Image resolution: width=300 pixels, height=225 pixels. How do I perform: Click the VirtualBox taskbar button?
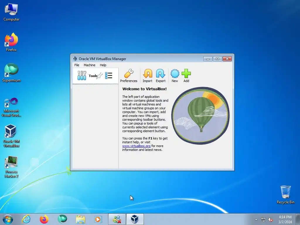pyautogui.click(x=135, y=219)
